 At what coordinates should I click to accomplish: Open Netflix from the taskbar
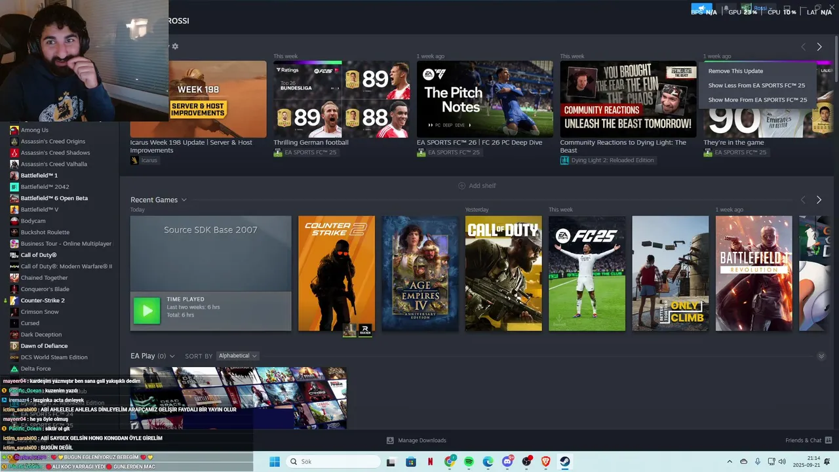[430, 462]
